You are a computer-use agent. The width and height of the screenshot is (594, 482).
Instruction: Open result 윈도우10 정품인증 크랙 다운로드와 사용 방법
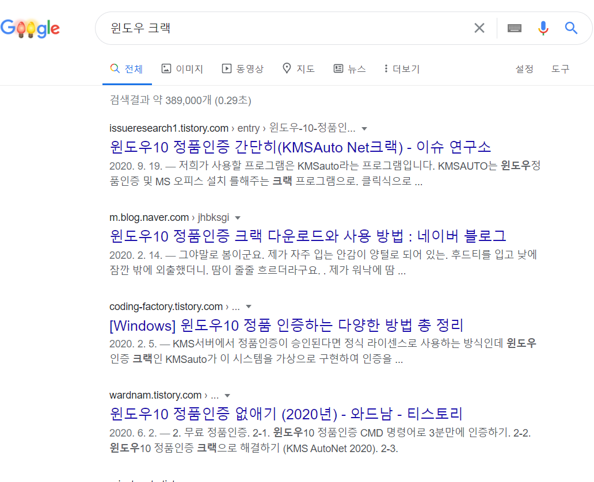(307, 236)
